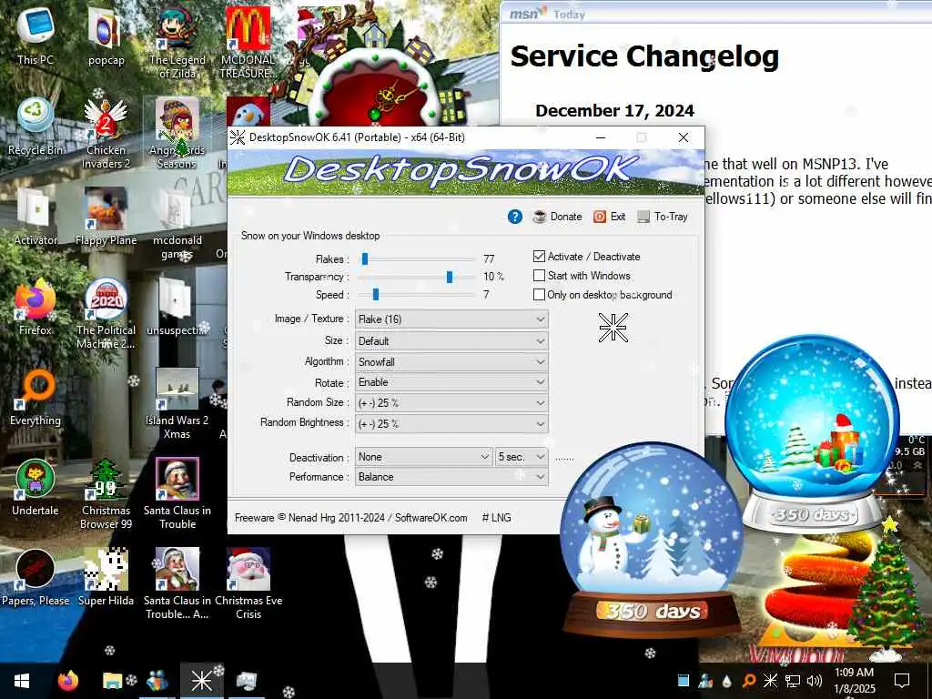The width and height of the screenshot is (932, 699).
Task: Select the Santa Claus in Trouble icon
Action: click(177, 493)
